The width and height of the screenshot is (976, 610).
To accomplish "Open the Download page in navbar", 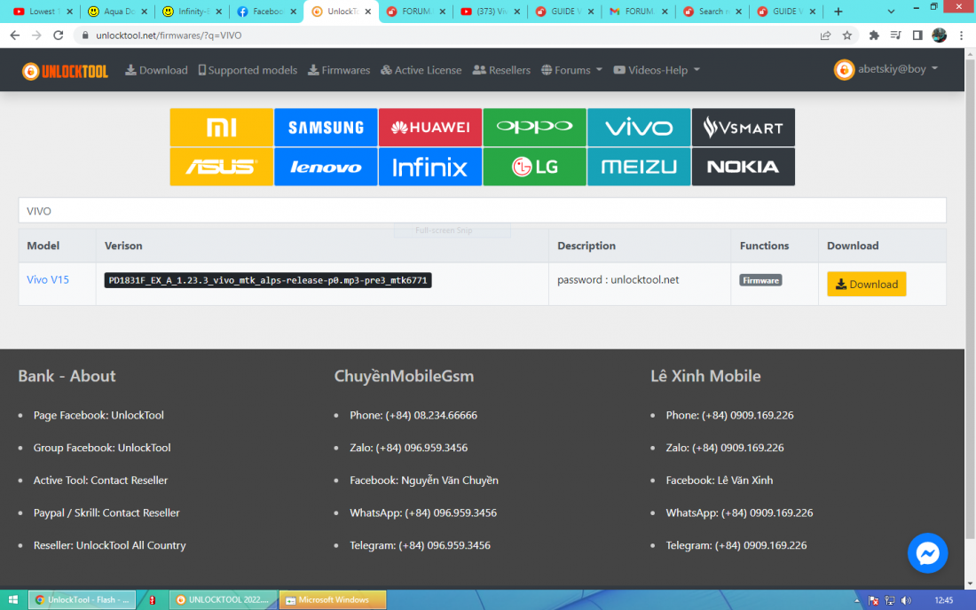I will tap(156, 70).
